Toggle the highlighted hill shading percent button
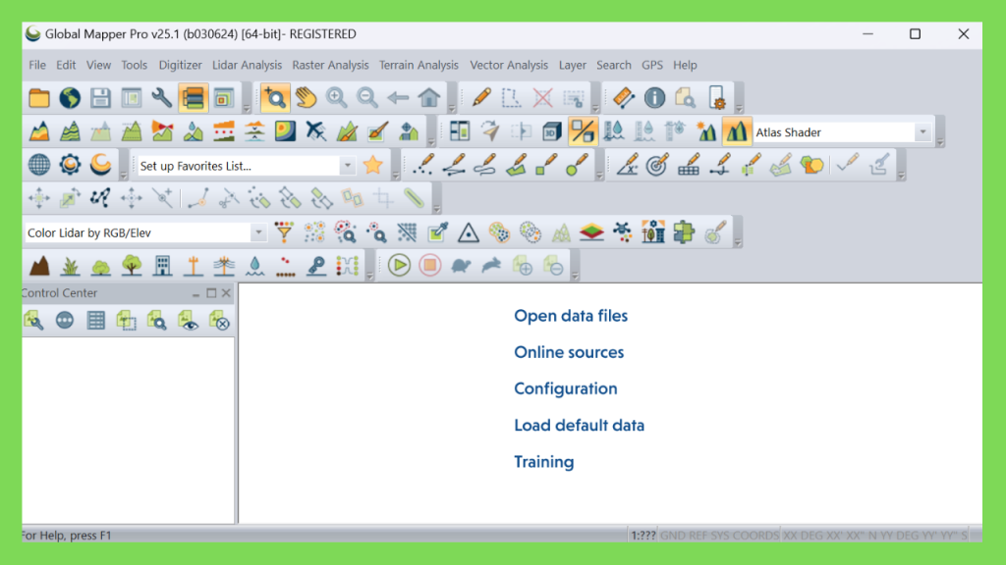The height and width of the screenshot is (565, 1006). coord(583,132)
